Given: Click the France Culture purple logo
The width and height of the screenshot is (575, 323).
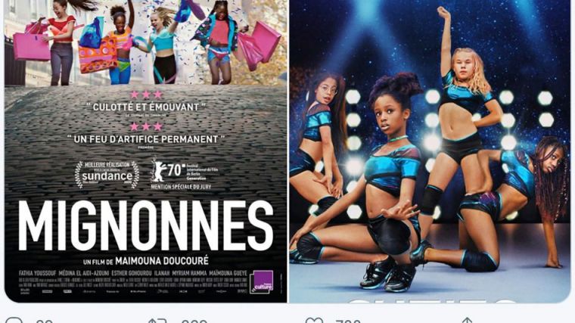Looking at the screenshot, I should (x=262, y=281).
